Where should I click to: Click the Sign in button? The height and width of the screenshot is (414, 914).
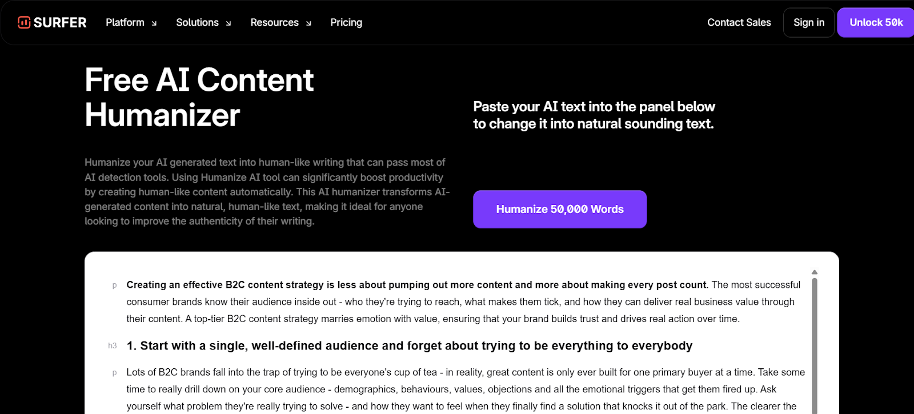coord(808,22)
